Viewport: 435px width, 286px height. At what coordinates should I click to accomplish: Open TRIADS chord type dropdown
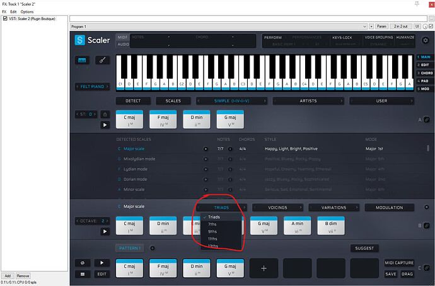coord(221,207)
